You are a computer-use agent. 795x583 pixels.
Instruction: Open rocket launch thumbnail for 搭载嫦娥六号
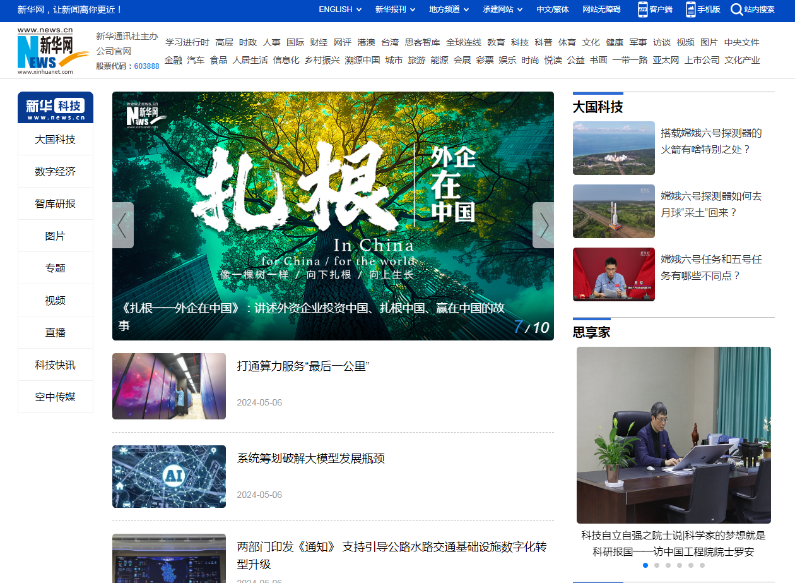point(614,148)
